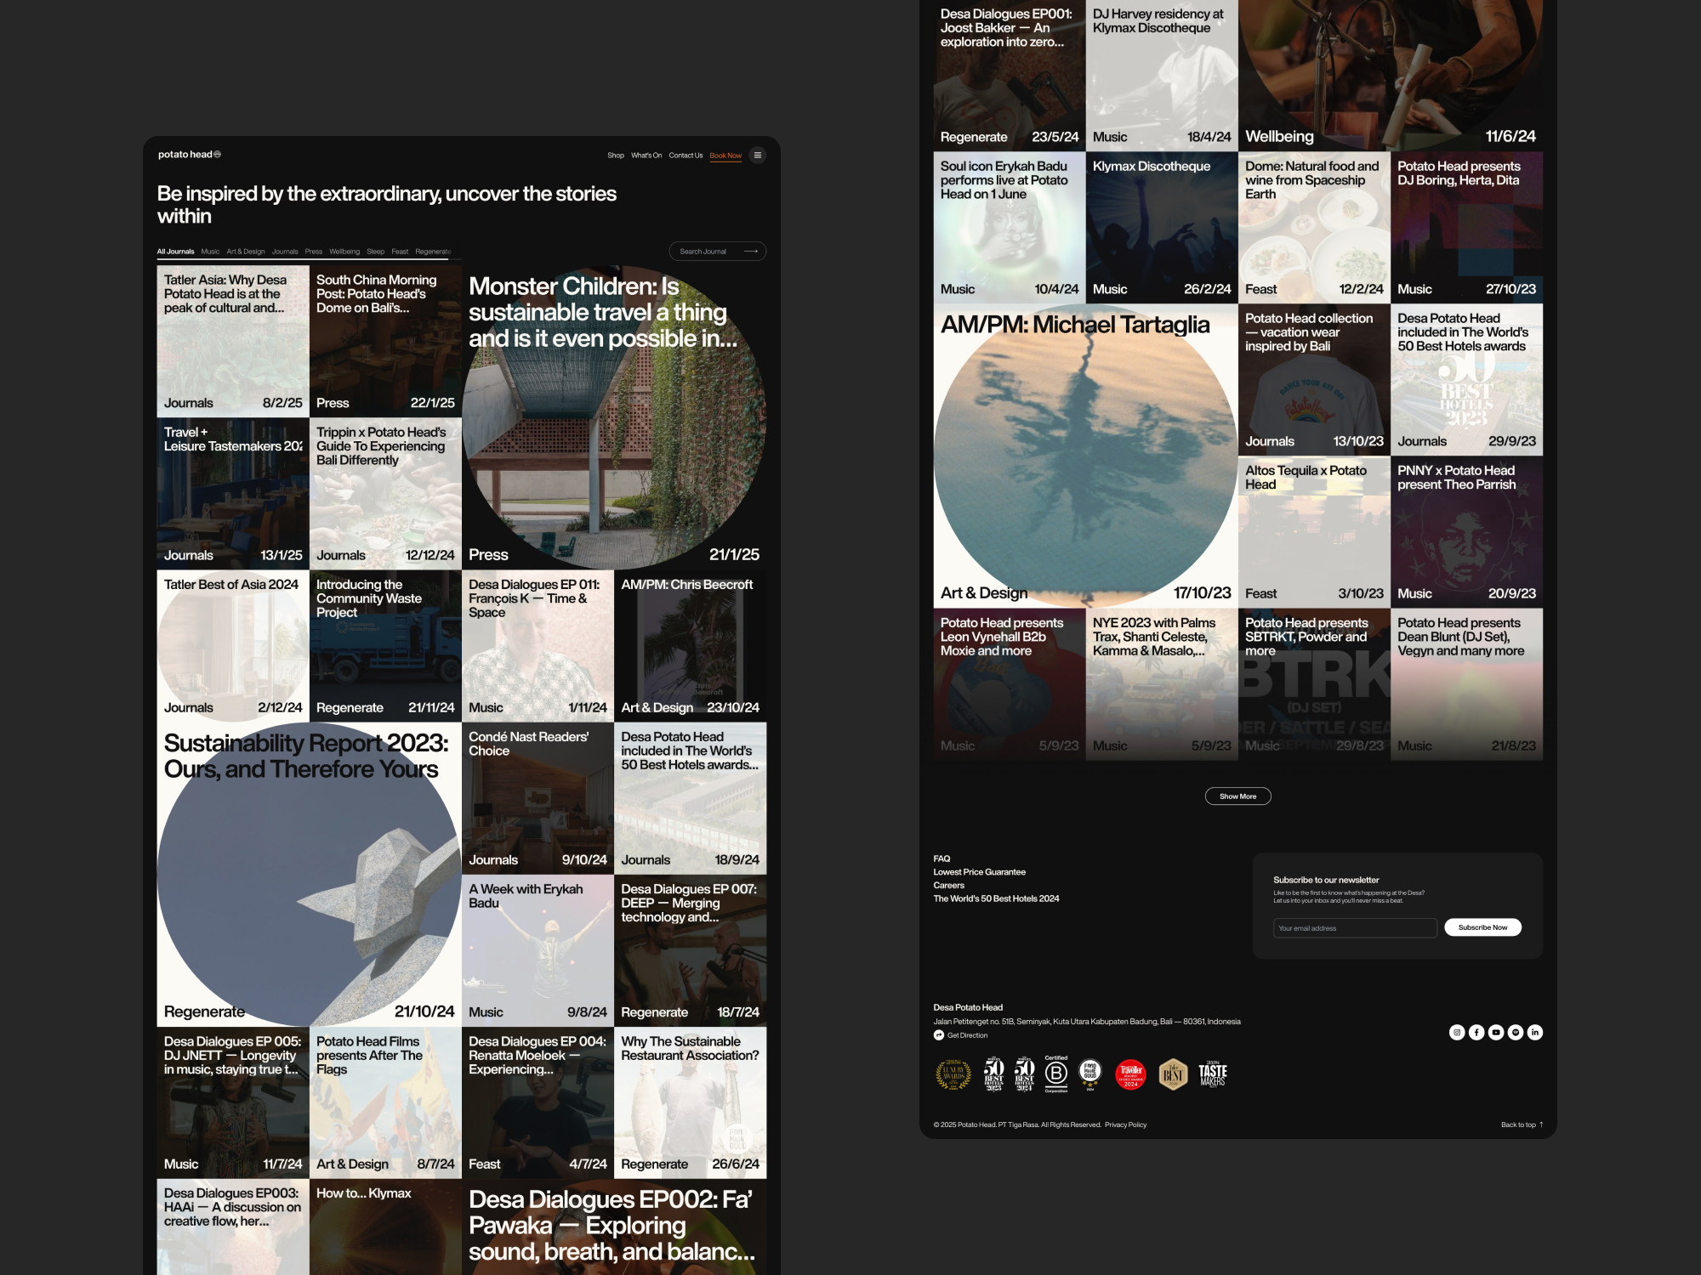Open the Sustainability Report 2023 article

tap(309, 875)
